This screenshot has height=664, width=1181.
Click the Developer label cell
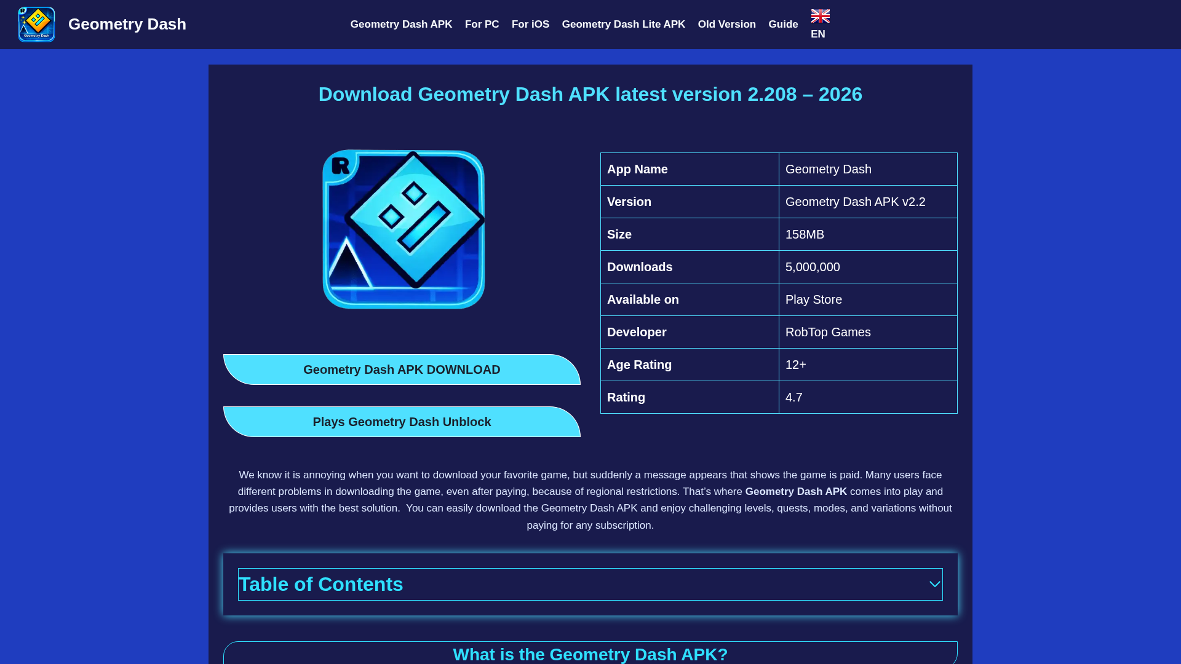coord(690,332)
